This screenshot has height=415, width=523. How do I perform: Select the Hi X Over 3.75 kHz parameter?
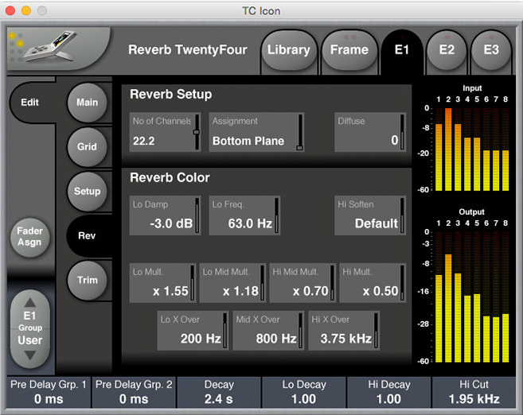[x=344, y=331]
